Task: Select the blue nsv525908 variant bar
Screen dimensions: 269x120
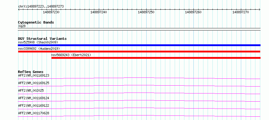Action: coord(139,45)
